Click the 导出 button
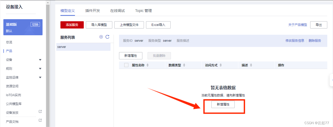The width and height of the screenshot is (333, 127). tap(319, 25)
